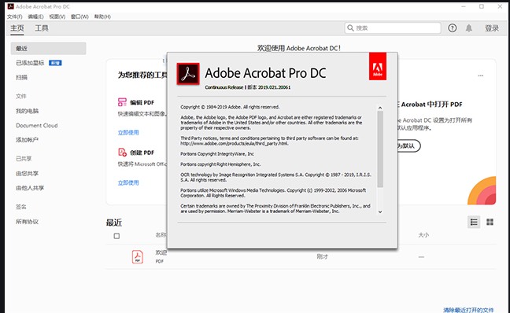This screenshot has width=510, height=313.
Task: Open the 窗口(W) menu
Action: [79, 17]
